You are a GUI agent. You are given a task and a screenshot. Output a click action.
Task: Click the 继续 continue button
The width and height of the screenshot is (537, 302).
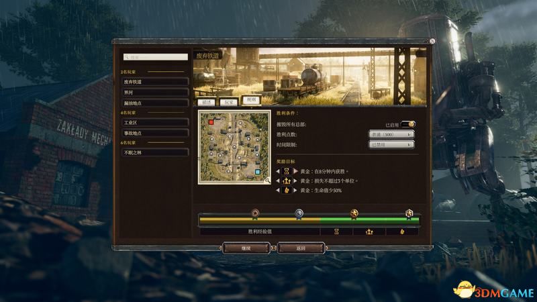[x=246, y=248]
